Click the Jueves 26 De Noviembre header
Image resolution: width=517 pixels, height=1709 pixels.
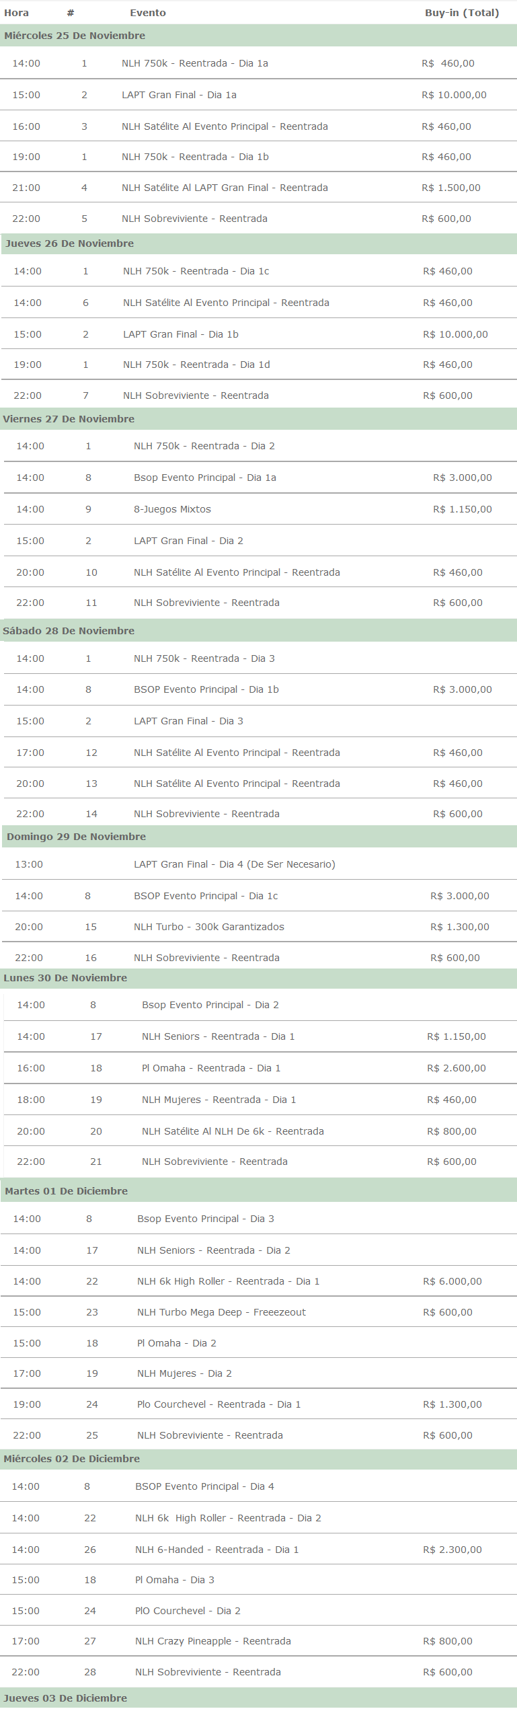69,243
